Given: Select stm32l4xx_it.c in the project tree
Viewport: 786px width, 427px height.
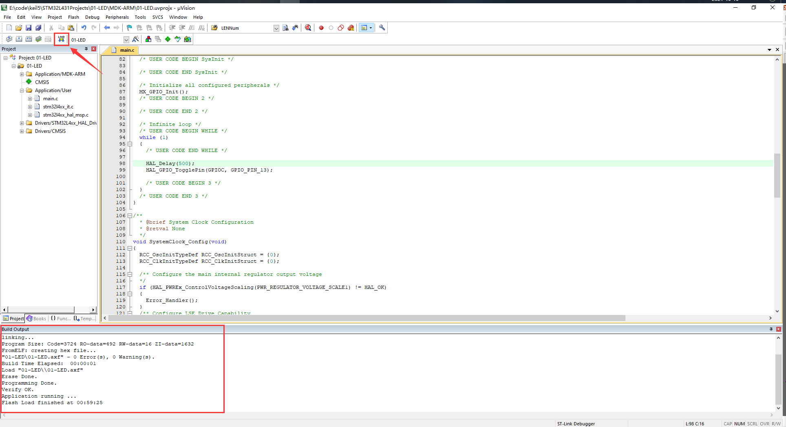Looking at the screenshot, I should 58,107.
